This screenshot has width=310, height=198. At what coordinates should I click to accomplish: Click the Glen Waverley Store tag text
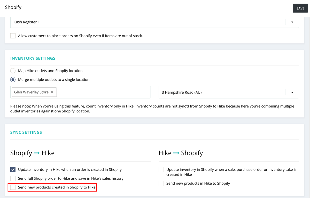tap(31, 92)
